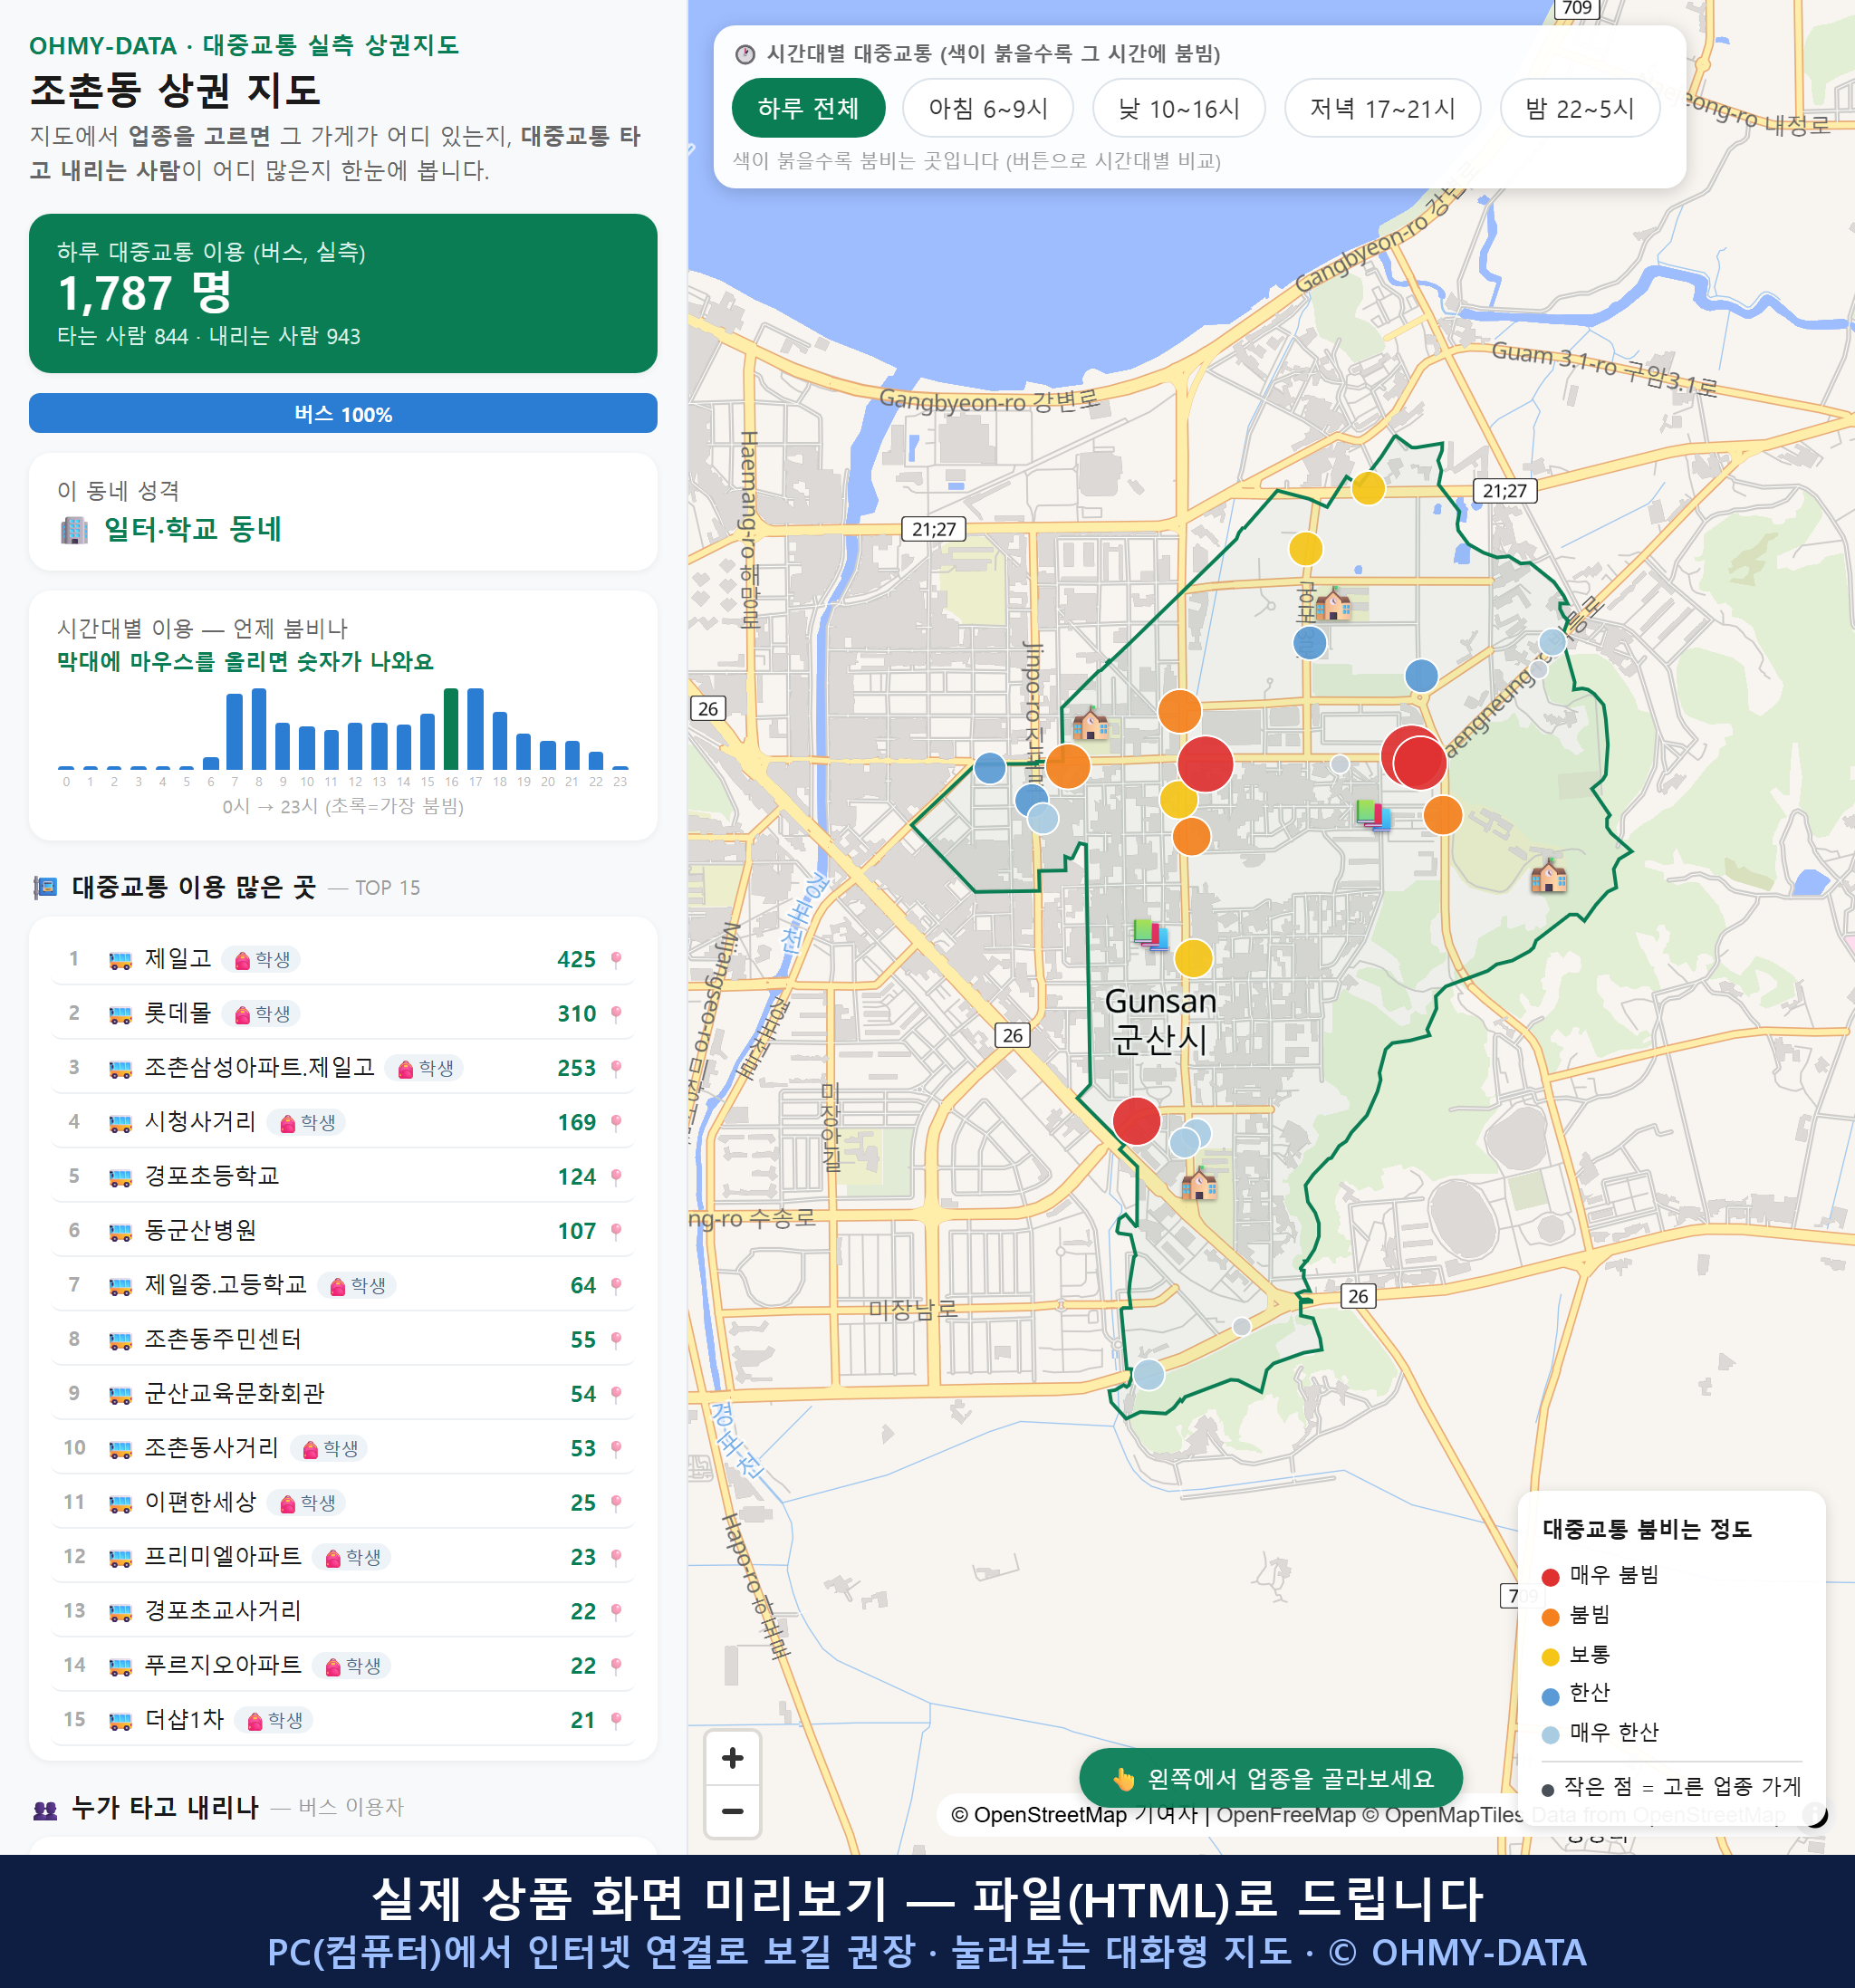
Task: Click the school icon near Guam-ro on map
Action: (1332, 603)
